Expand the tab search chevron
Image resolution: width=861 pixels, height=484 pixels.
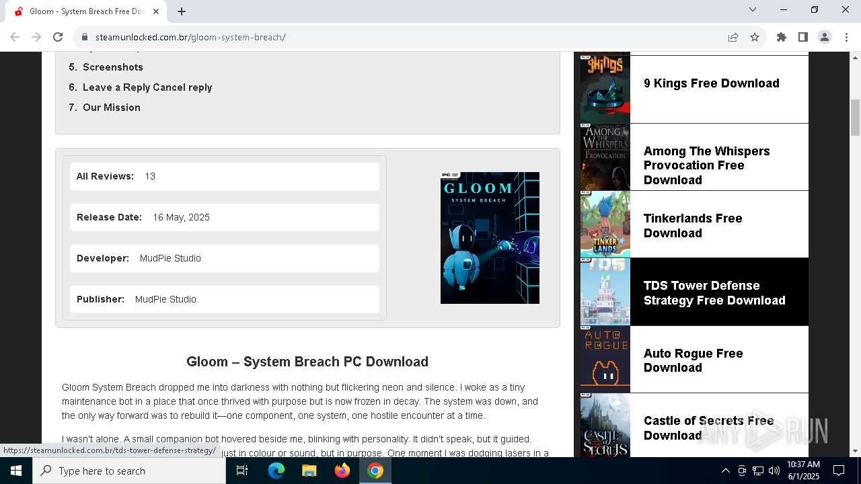pyautogui.click(x=753, y=9)
